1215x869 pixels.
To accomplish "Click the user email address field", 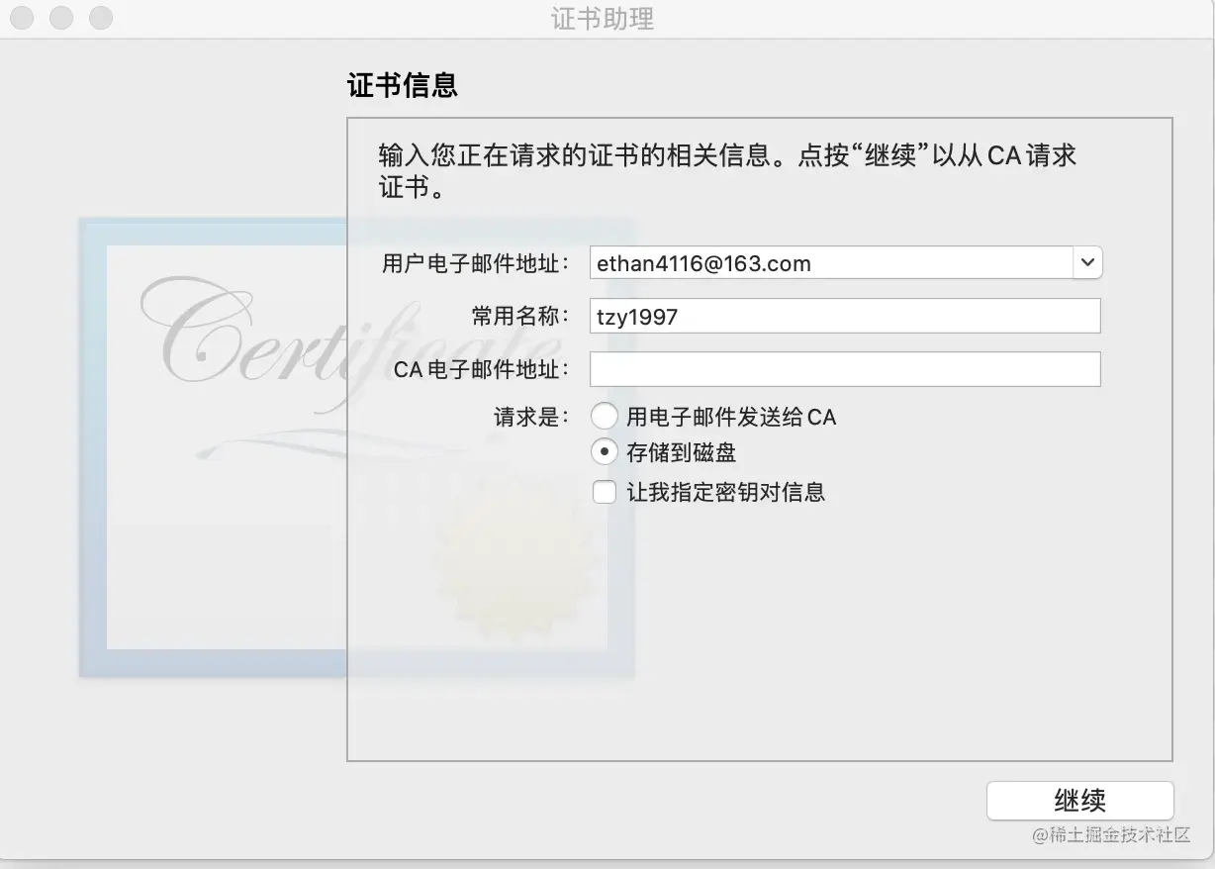I will coord(831,263).
